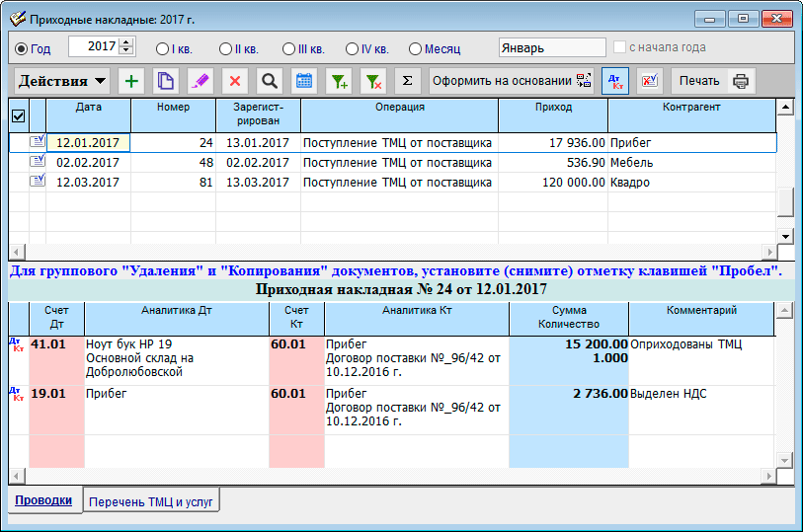
Task: Click Дт/Кт icon beside account 41.01
Action: 17,344
